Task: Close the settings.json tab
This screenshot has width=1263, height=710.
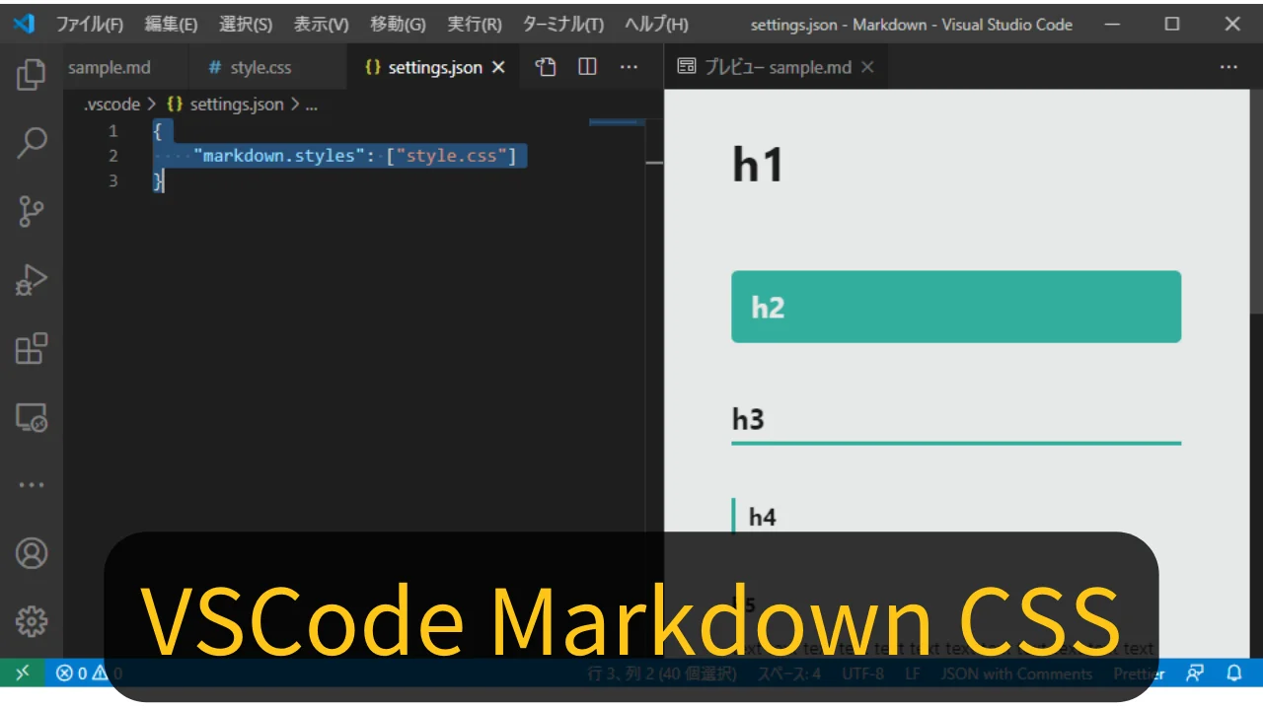Action: [498, 67]
